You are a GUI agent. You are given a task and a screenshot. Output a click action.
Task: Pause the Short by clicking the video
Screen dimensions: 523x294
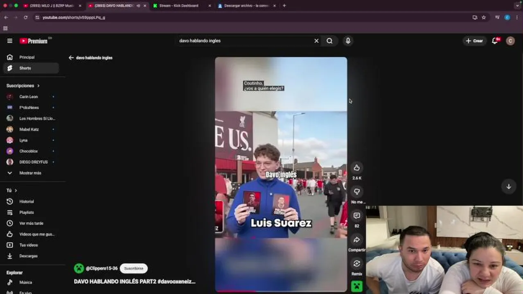coord(281,174)
